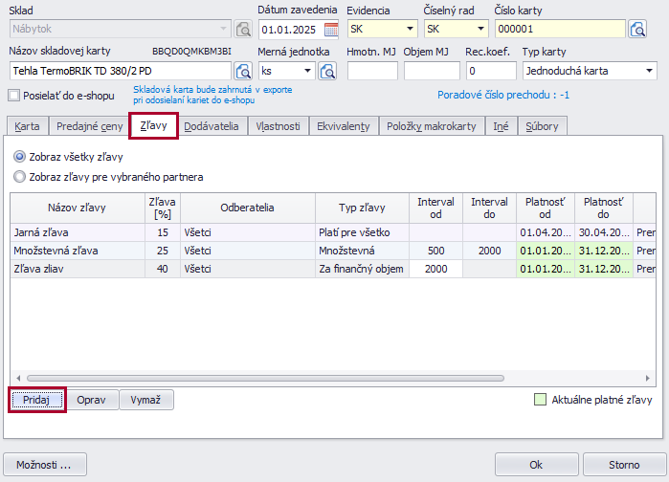Switch to the Súbory tab
Screen dimensions: 669x482
pos(542,126)
